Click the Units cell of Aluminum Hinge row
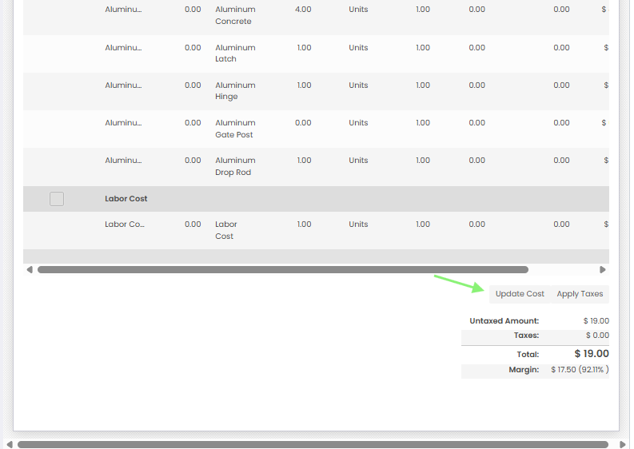The width and height of the screenshot is (634, 449). click(358, 85)
